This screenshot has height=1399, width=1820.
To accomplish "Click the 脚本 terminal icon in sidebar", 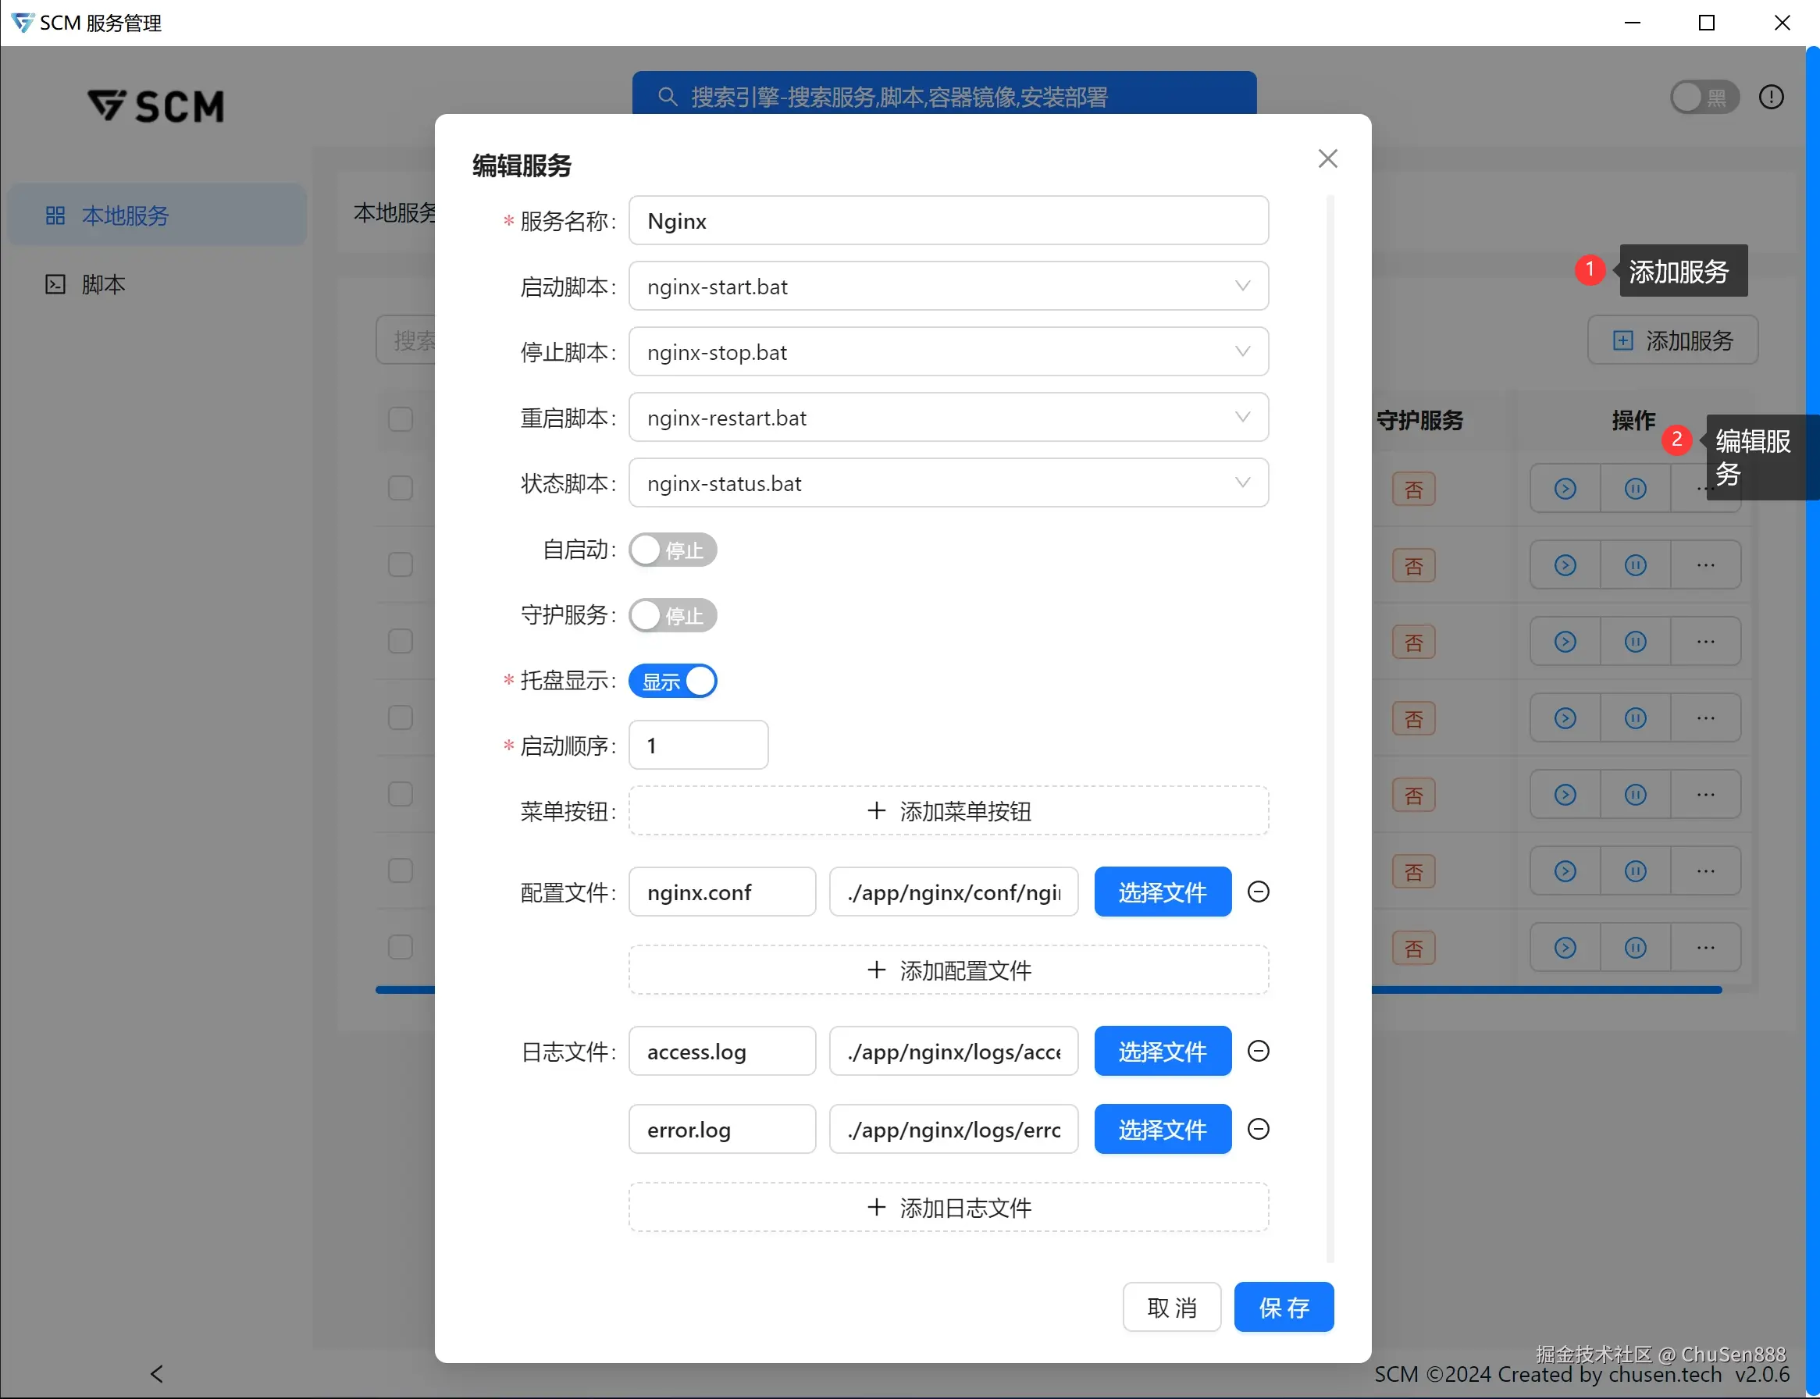I will [55, 285].
